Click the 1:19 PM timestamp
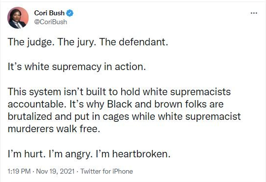Screen dimensions: 266x182 pyautogui.click(x=19, y=171)
